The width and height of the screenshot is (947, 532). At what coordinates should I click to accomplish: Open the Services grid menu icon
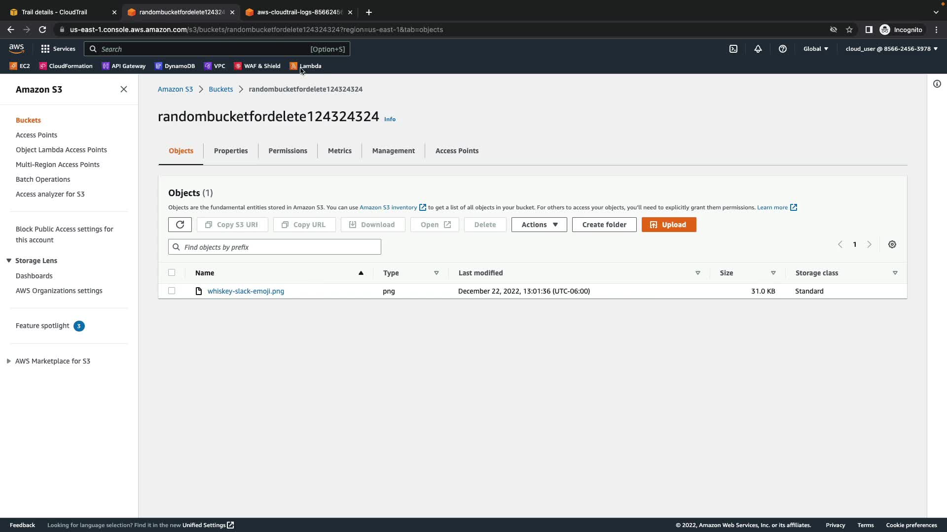45,49
